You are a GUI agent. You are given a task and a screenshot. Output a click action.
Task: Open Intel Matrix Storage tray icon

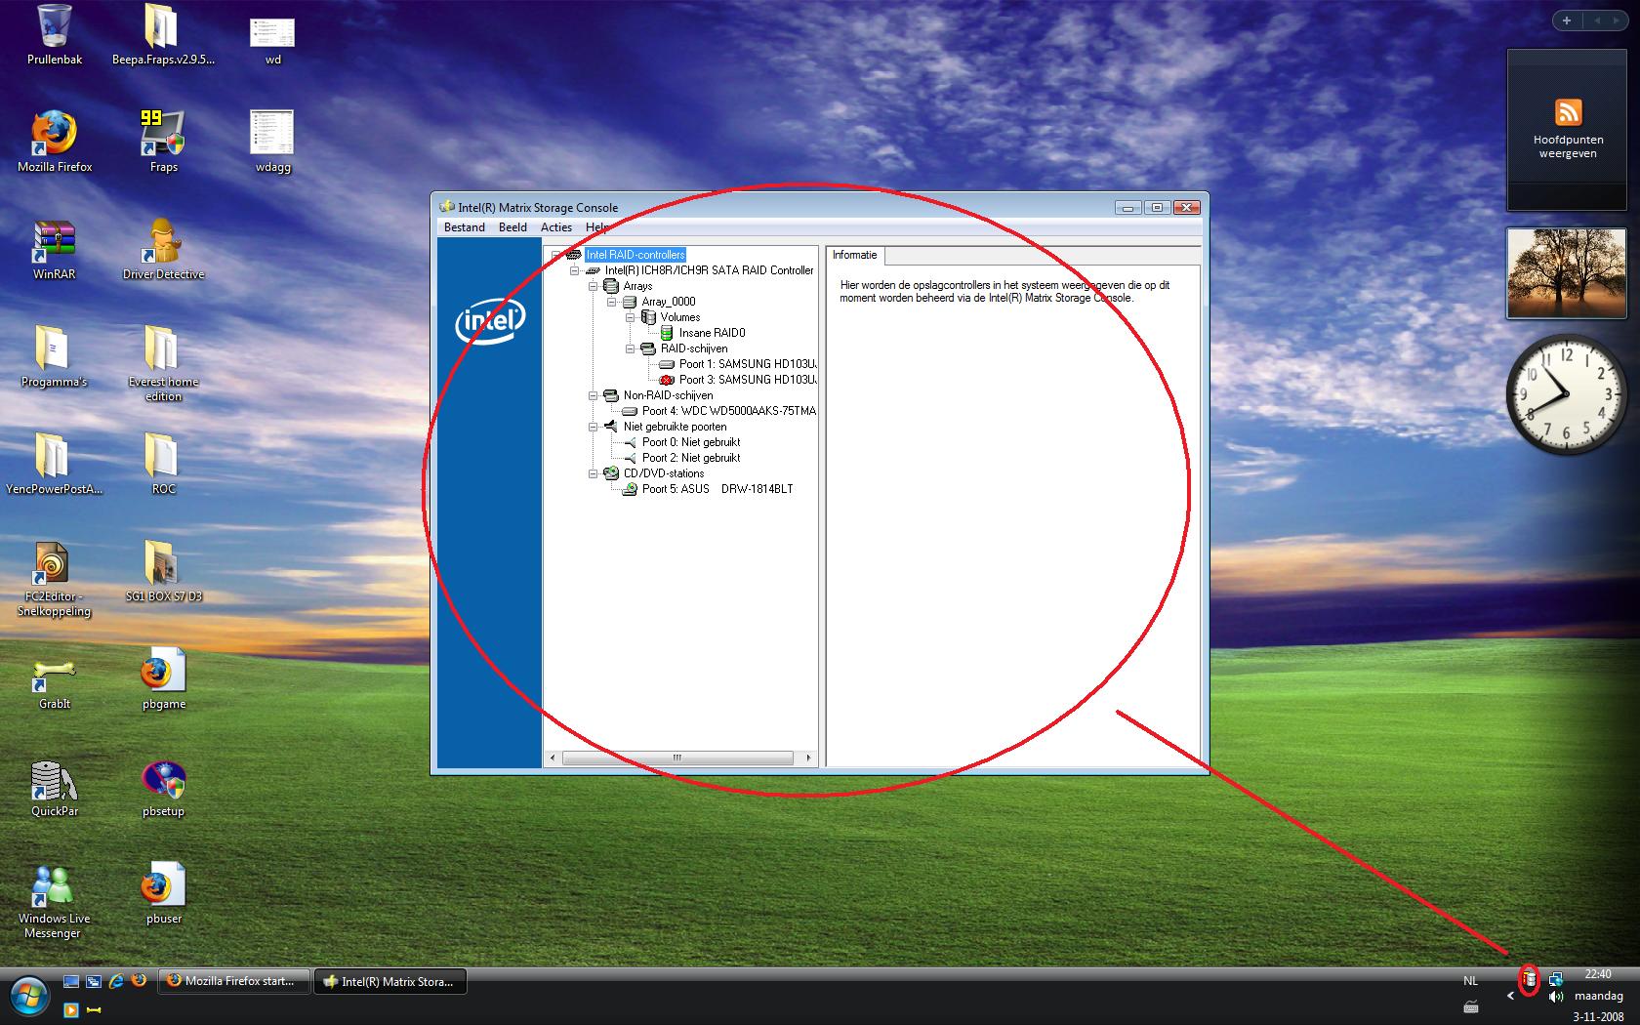click(x=1530, y=979)
